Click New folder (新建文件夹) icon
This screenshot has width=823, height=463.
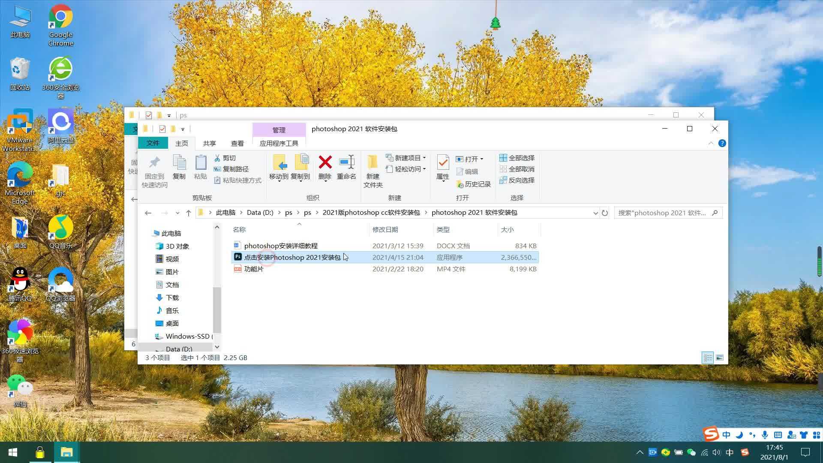[x=373, y=162]
